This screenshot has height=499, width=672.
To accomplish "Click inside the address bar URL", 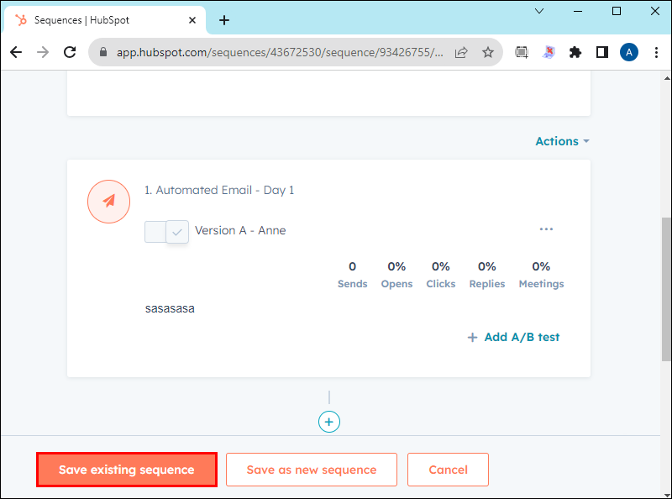I will click(x=252, y=52).
